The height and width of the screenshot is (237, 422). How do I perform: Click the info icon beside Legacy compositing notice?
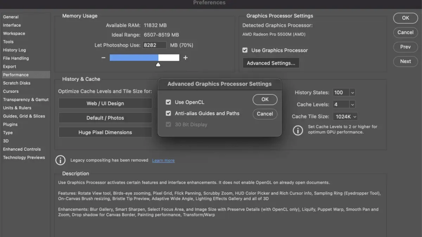(x=60, y=160)
